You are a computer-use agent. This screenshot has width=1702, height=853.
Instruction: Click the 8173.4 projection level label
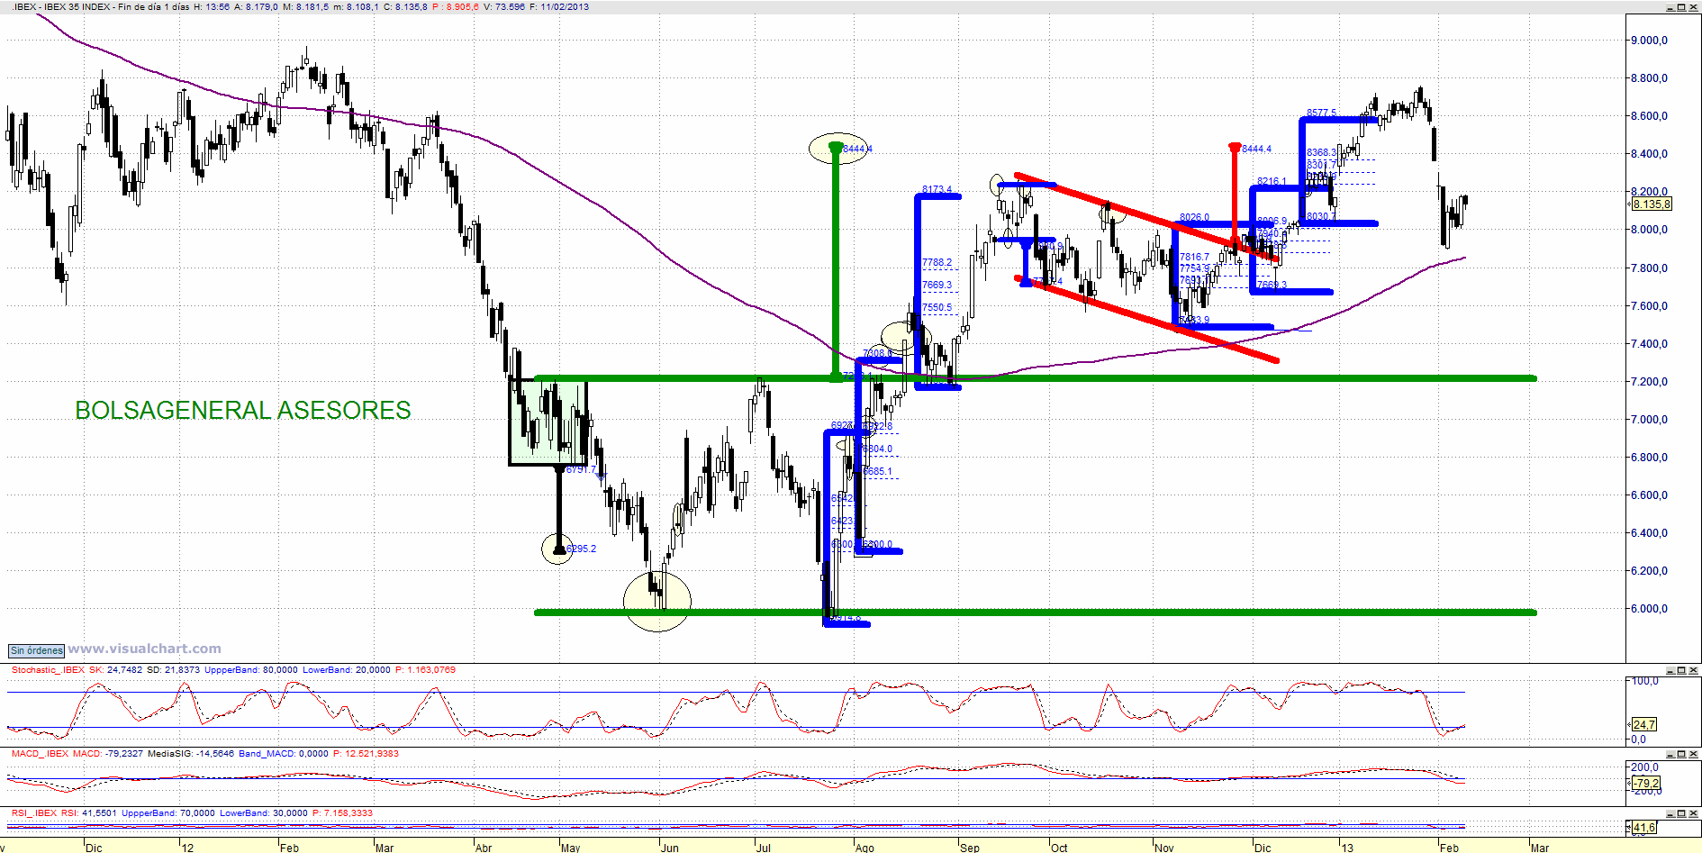click(x=937, y=190)
